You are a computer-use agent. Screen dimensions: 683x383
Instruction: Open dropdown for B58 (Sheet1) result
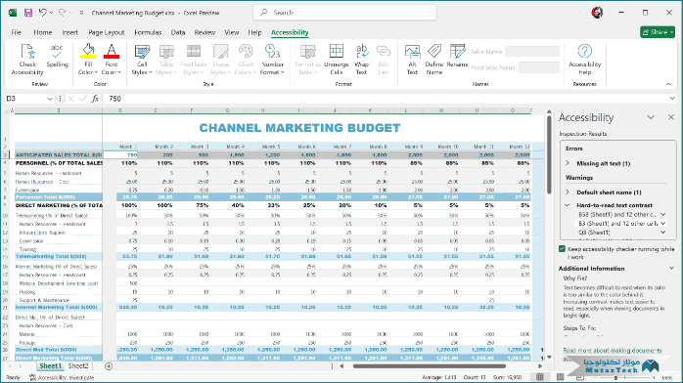point(663,214)
